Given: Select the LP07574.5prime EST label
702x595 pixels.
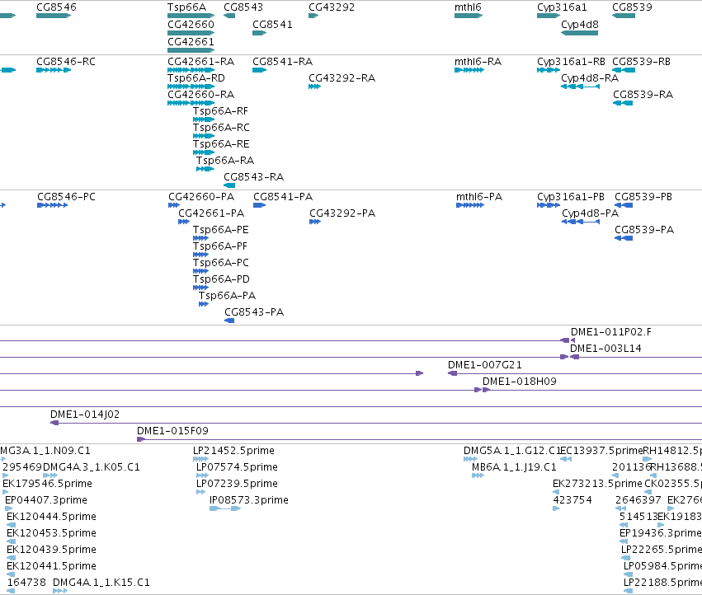Looking at the screenshot, I should click(237, 467).
